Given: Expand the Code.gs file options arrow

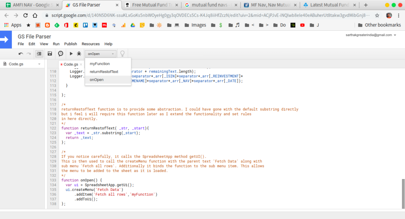Looking at the screenshot, I should (x=39, y=64).
